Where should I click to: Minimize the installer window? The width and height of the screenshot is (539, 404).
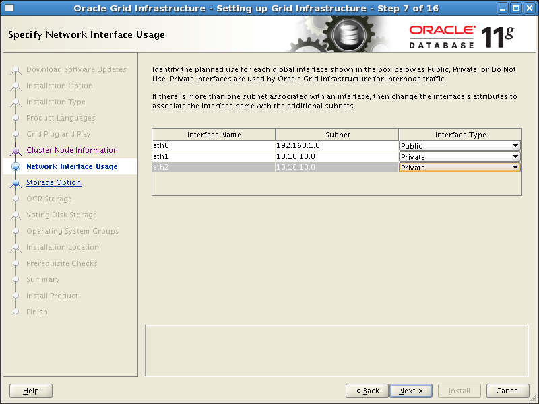(503, 8)
